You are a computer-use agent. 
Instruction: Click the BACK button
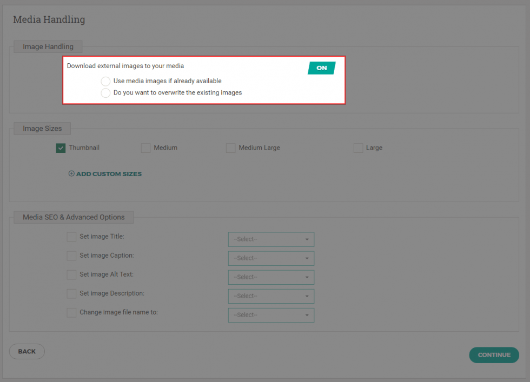27,351
